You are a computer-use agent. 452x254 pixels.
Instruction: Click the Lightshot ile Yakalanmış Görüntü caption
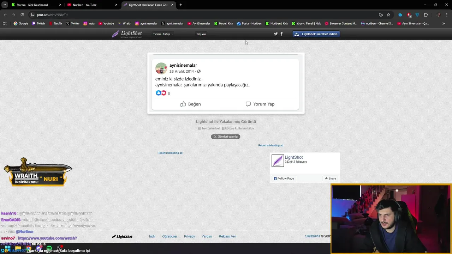point(226,122)
